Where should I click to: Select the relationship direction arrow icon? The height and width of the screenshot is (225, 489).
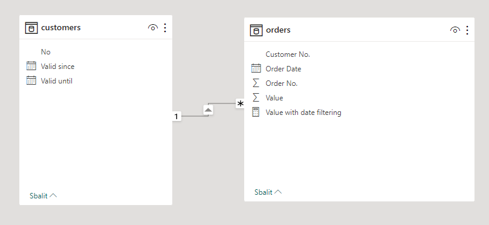209,110
